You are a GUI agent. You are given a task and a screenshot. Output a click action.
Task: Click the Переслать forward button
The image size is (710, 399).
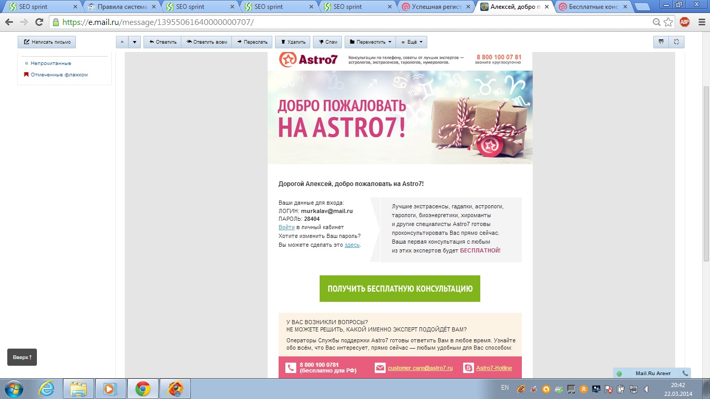(x=252, y=42)
